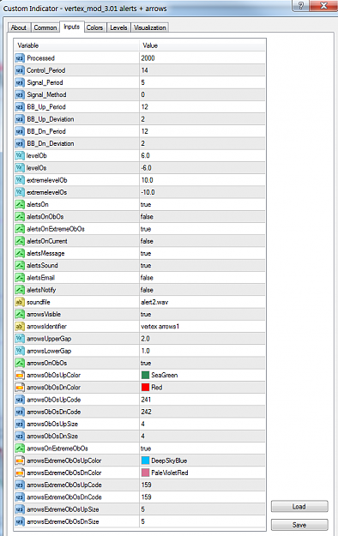338x536 pixels.
Task: Open the Colors tab
Action: (x=94, y=27)
